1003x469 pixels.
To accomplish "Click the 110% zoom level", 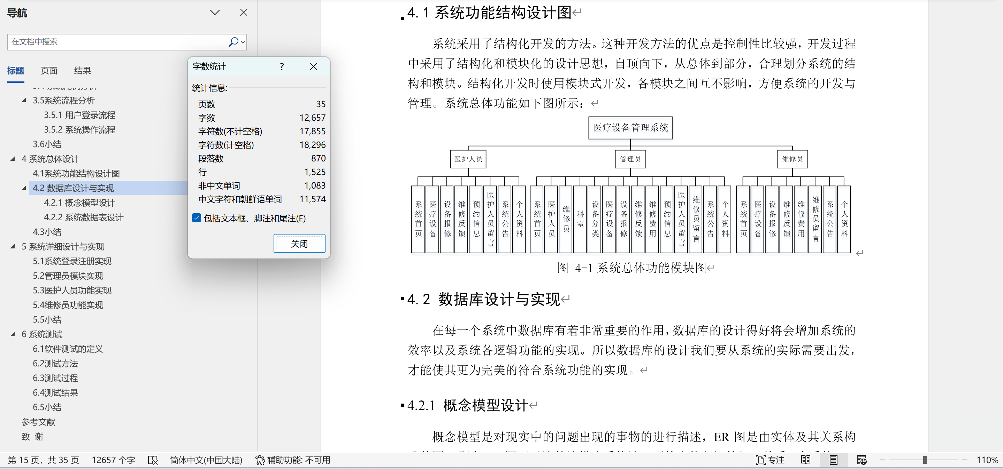I will point(987,460).
